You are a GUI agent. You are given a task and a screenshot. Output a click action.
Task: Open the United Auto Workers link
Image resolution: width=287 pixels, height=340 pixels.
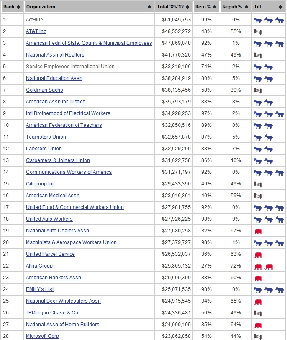click(x=49, y=219)
